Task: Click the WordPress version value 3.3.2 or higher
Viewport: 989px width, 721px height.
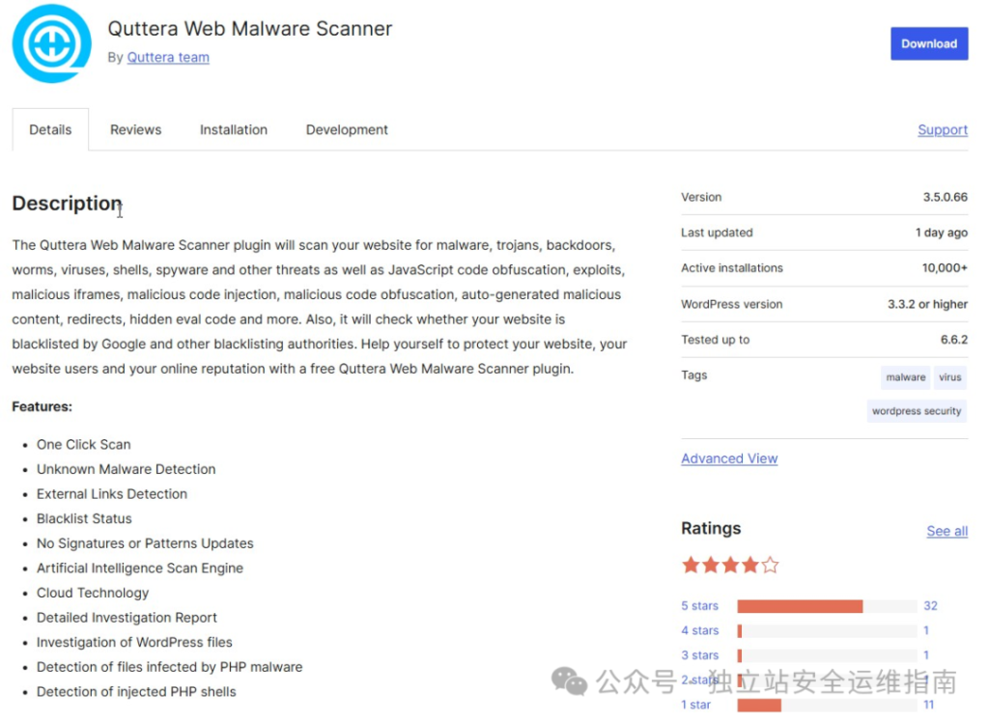Action: tap(927, 304)
